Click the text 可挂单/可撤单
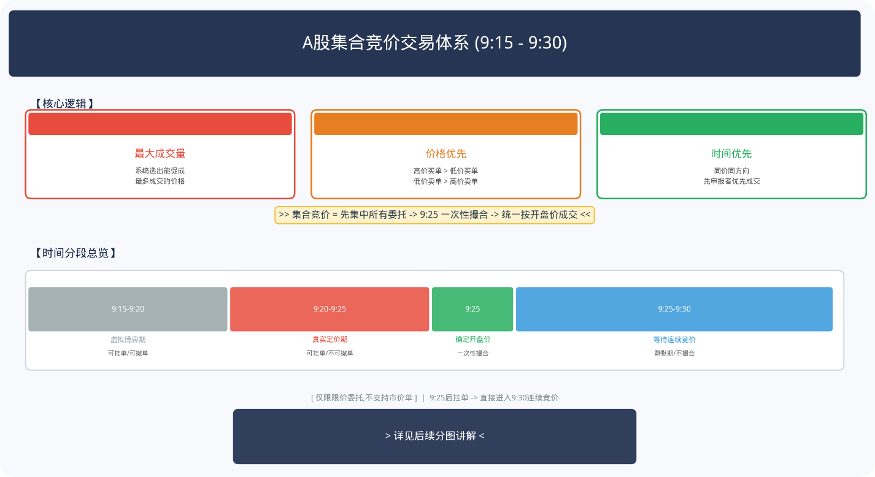This screenshot has height=477, width=875. click(128, 353)
